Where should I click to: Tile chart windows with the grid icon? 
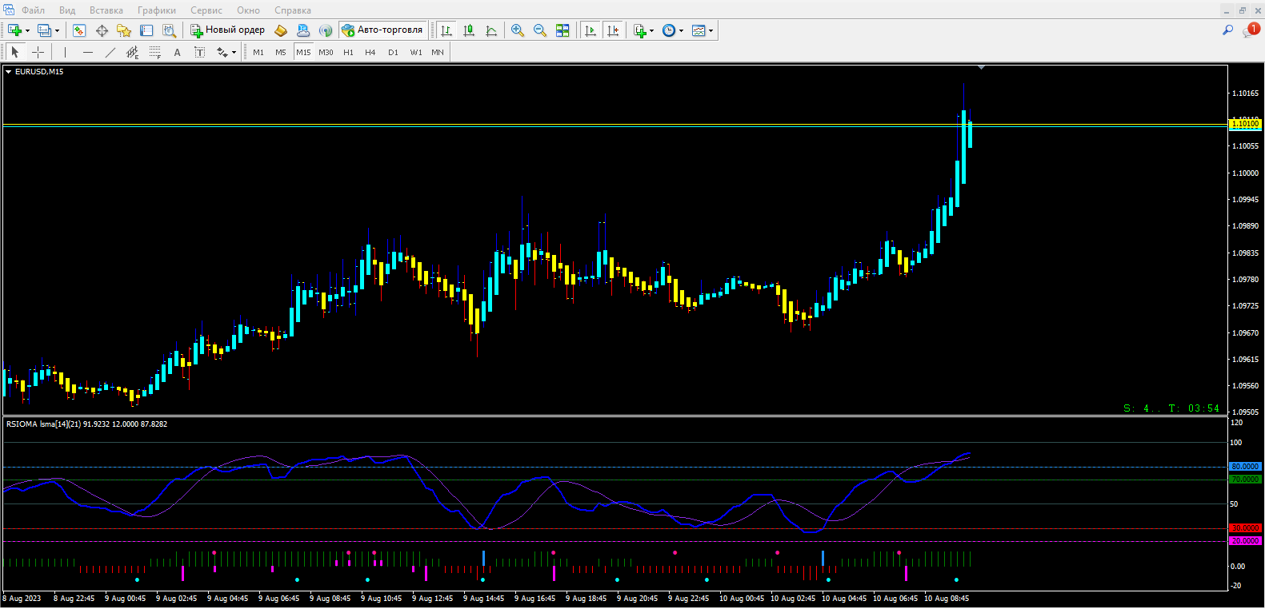[x=562, y=30]
